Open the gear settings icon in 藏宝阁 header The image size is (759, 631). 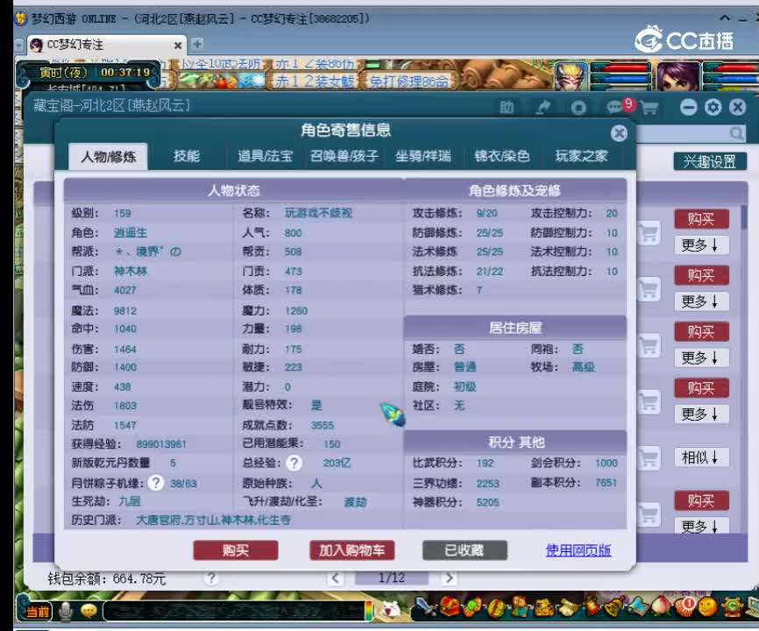[x=713, y=107]
